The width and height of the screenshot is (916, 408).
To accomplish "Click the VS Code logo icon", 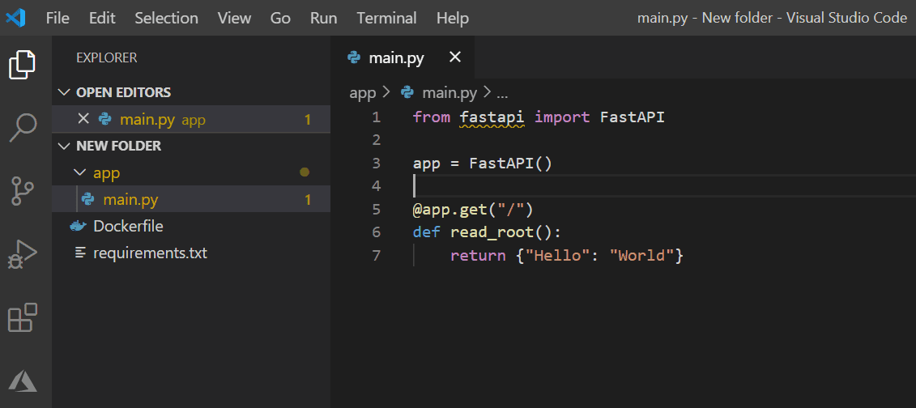I will click(x=15, y=18).
